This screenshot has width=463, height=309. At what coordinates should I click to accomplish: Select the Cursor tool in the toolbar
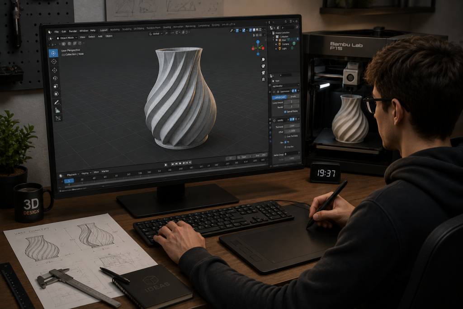(x=54, y=62)
